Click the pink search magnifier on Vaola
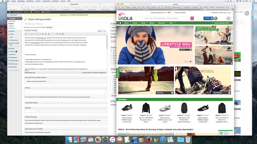The width and height of the screenshot is (257, 144). point(192,18)
